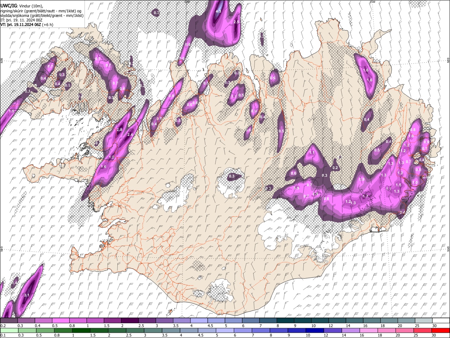Click the "IT: þri. 19. 11. 2024 00Z" line

pyautogui.click(x=22, y=20)
